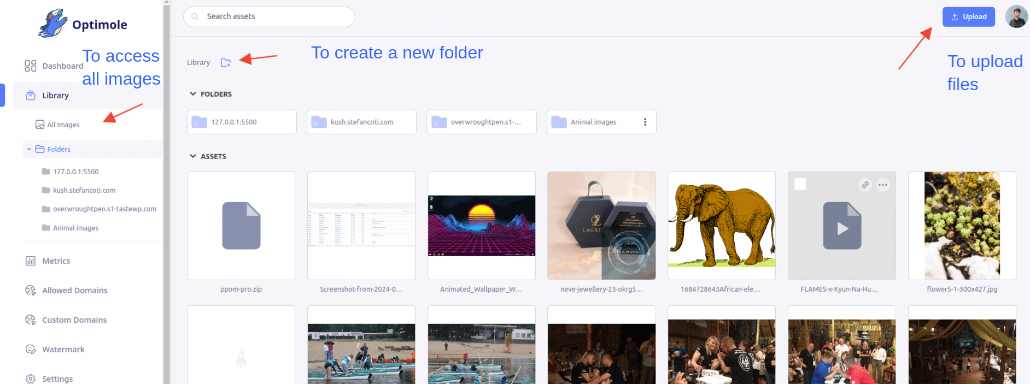Image resolution: width=1030 pixels, height=384 pixels.
Task: Open the Metrics menu item
Action: tap(56, 261)
